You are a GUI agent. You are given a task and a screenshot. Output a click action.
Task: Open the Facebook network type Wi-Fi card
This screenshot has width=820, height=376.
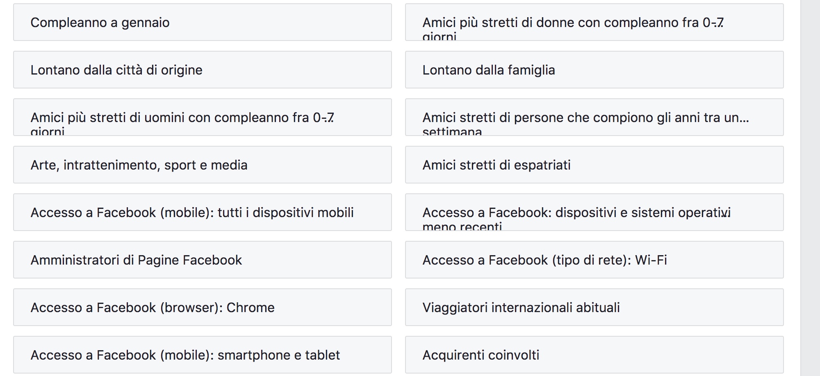pyautogui.click(x=594, y=260)
